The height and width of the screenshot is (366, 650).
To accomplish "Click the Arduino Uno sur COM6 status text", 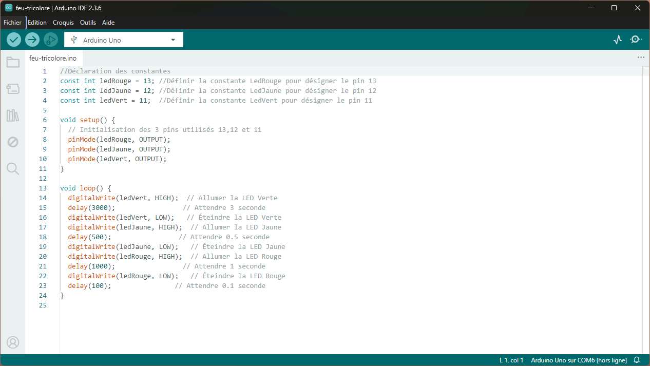I will click(579, 360).
